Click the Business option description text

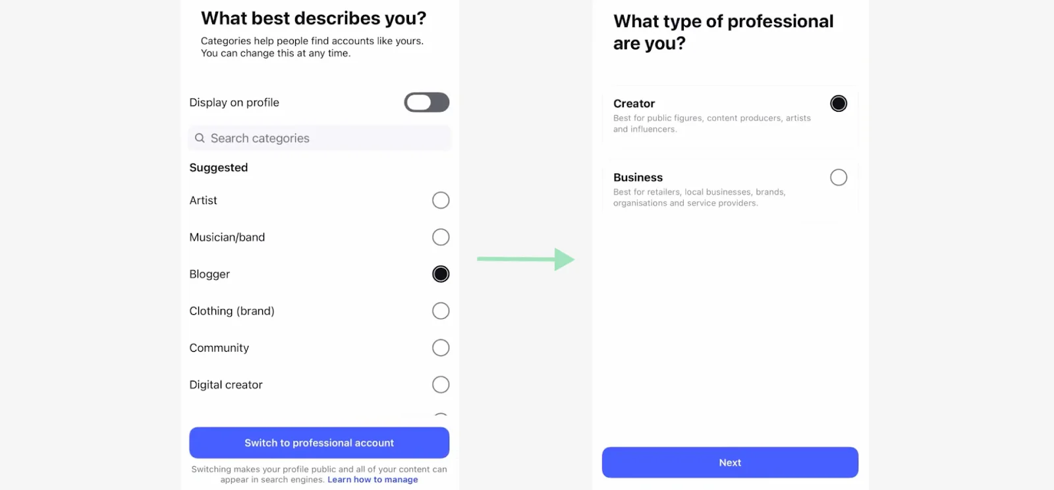[698, 197]
